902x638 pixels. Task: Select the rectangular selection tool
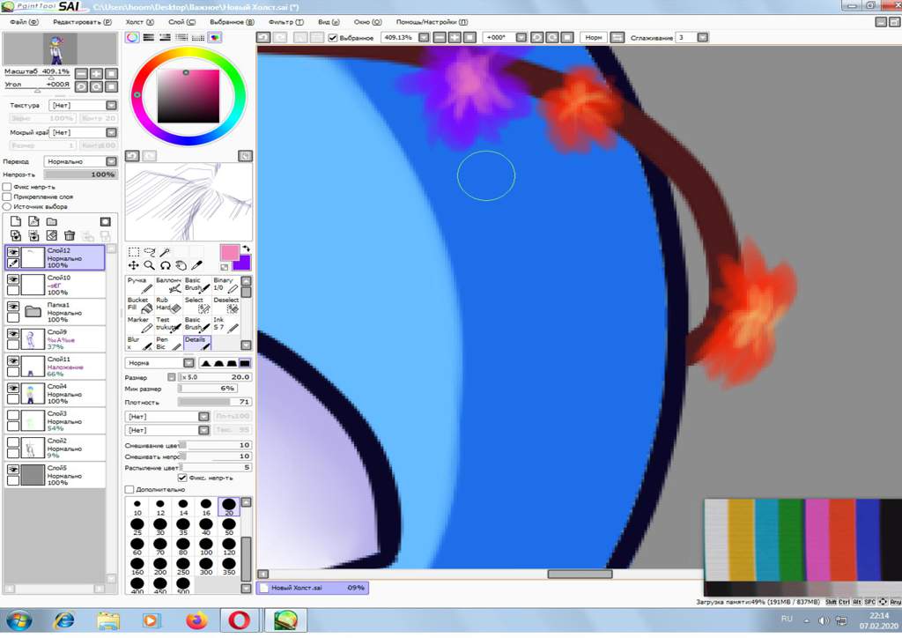click(x=134, y=252)
